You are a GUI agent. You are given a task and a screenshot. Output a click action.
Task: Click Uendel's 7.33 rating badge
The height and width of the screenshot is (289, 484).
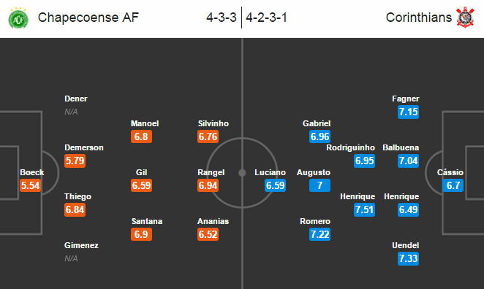coord(409,258)
